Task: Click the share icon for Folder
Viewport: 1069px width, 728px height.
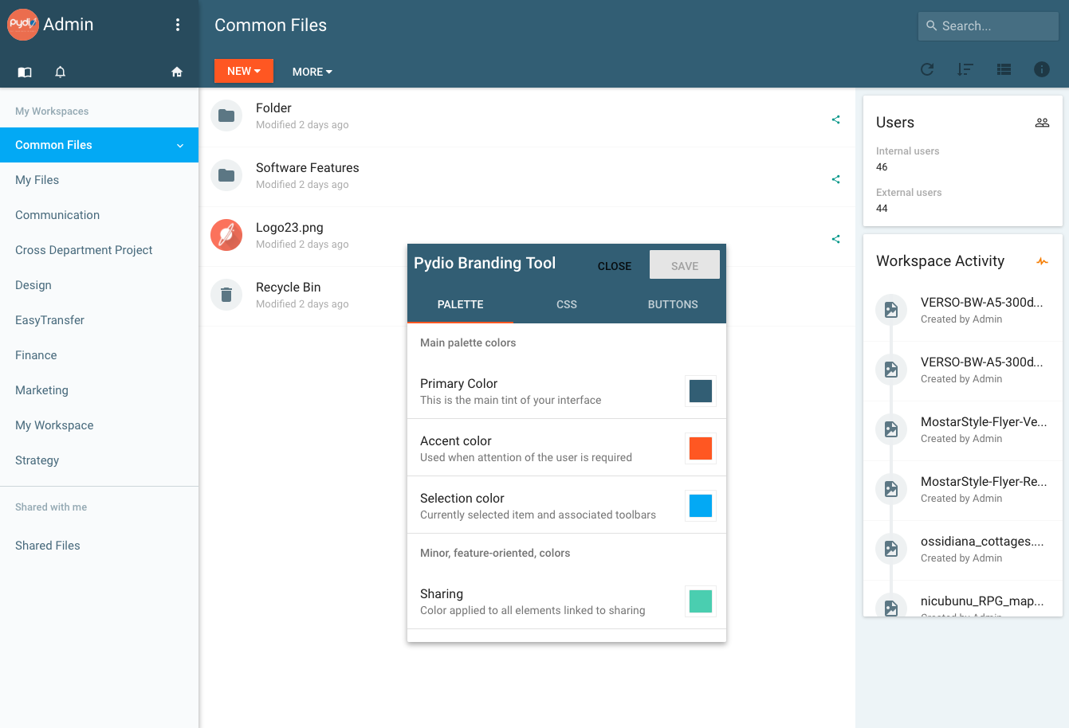Action: click(x=835, y=119)
